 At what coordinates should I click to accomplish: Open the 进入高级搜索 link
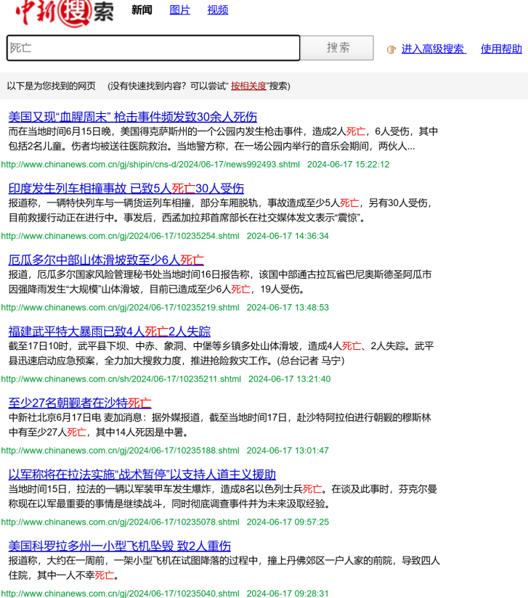[x=433, y=49]
